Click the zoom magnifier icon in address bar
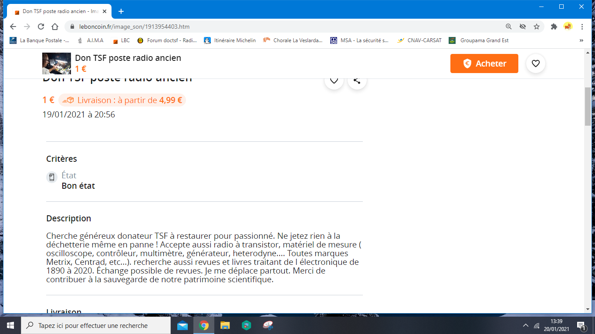This screenshot has width=595, height=334. (x=509, y=27)
